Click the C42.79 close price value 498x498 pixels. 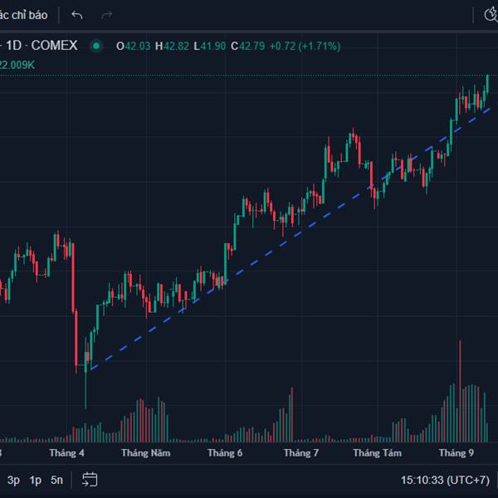pos(247,46)
